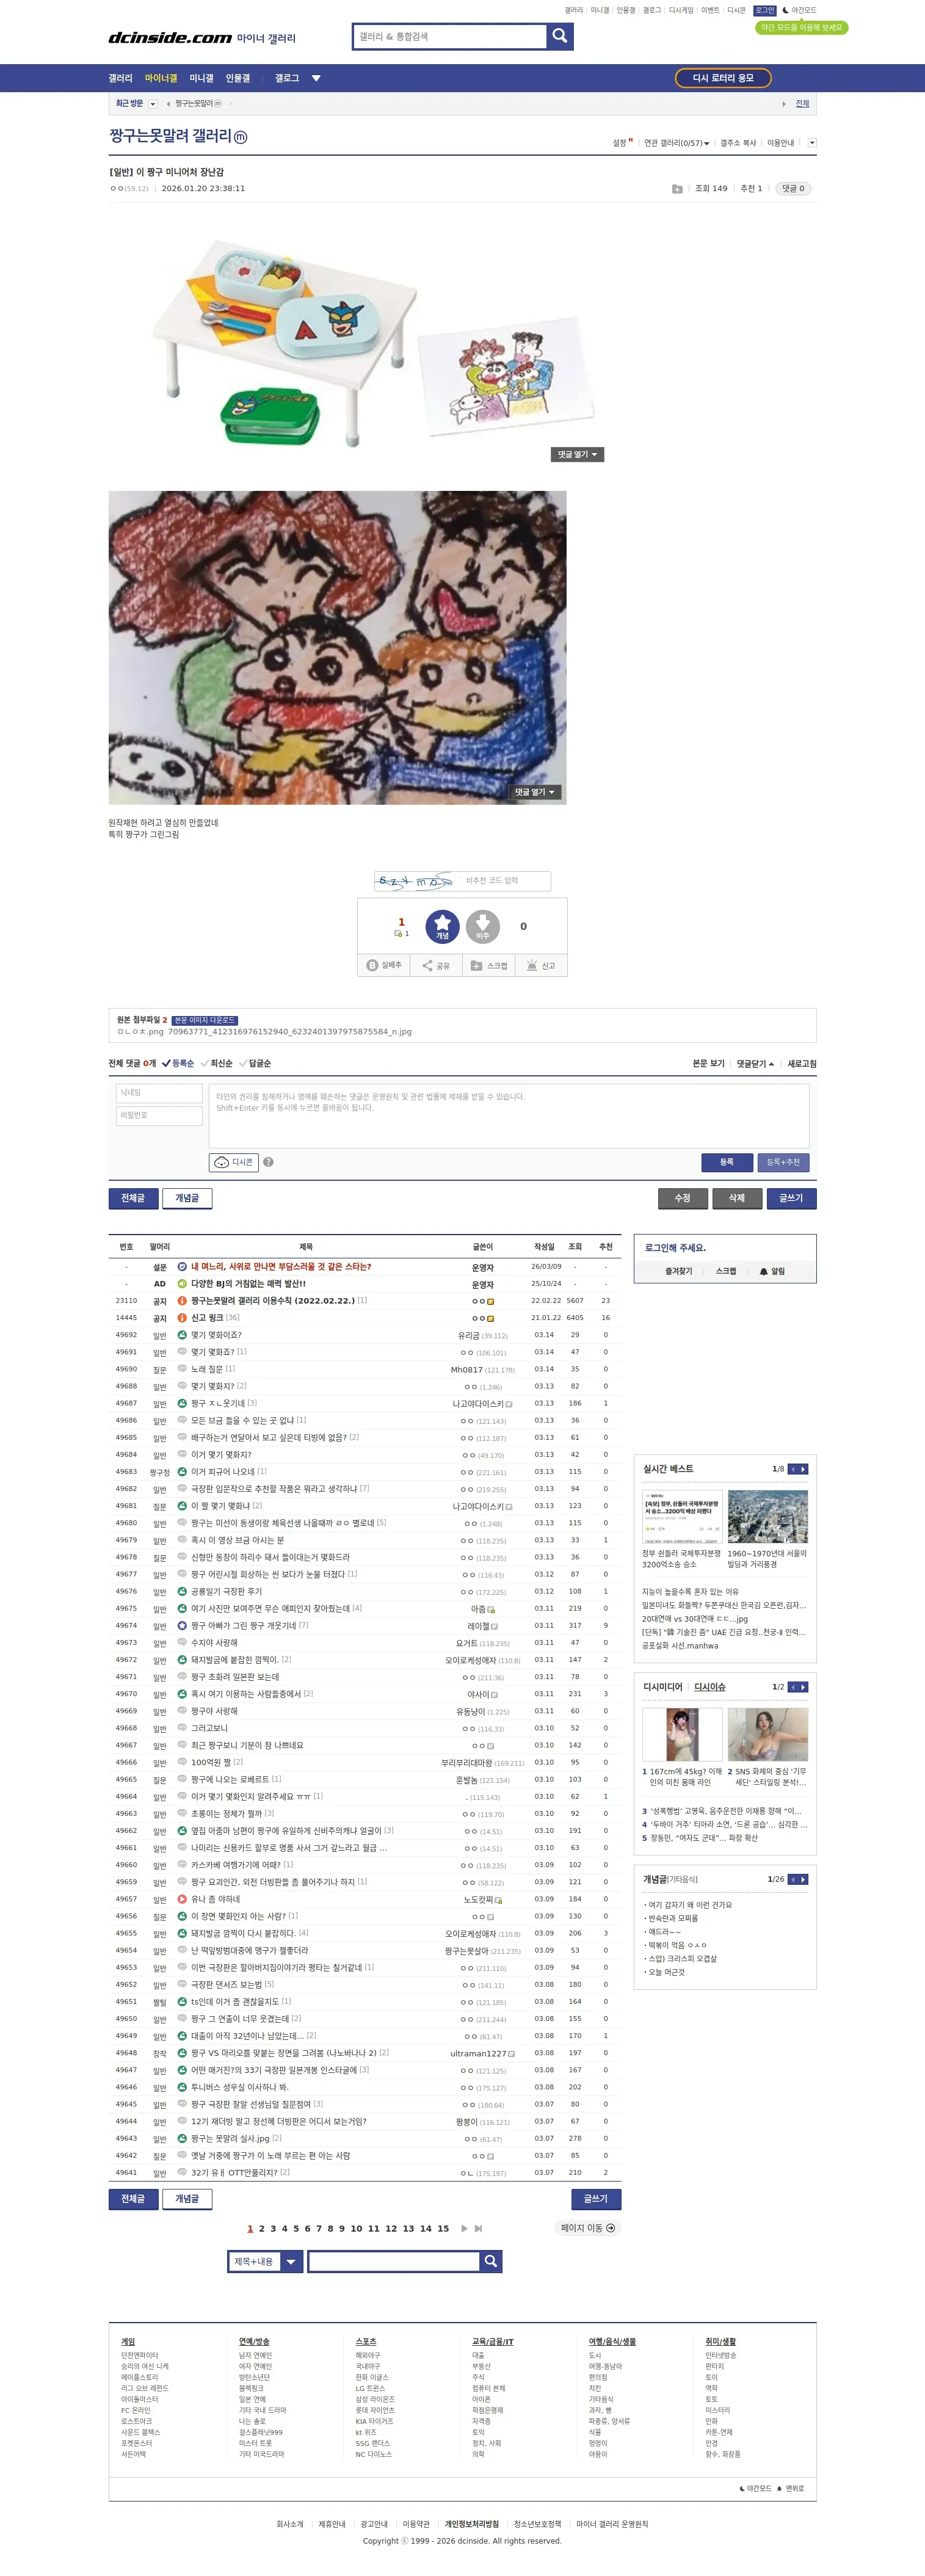Click the 개념 star recommend button
Viewport: 925px width, 2576px height.
point(442,926)
